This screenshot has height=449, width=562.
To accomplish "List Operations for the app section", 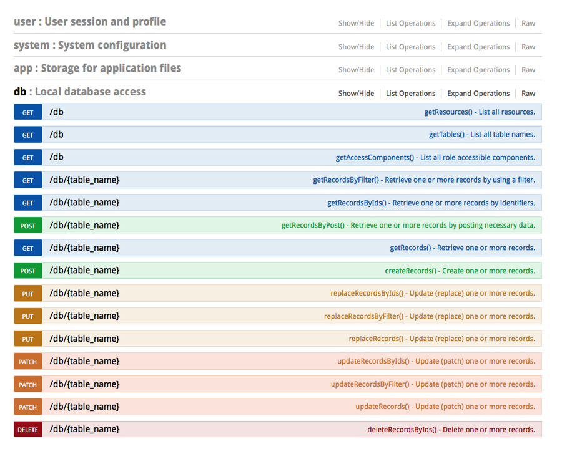I will [410, 70].
